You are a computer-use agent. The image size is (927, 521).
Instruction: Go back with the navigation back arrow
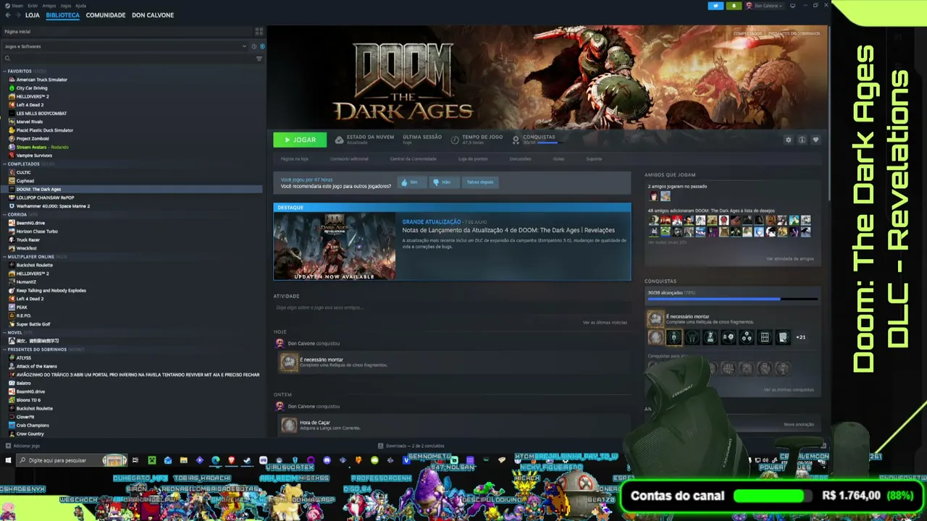pos(8,15)
